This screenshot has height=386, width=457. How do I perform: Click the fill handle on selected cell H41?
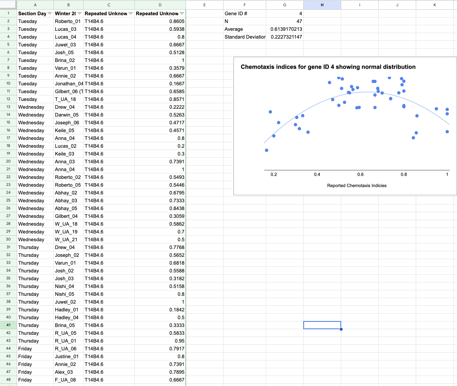[x=341, y=329]
